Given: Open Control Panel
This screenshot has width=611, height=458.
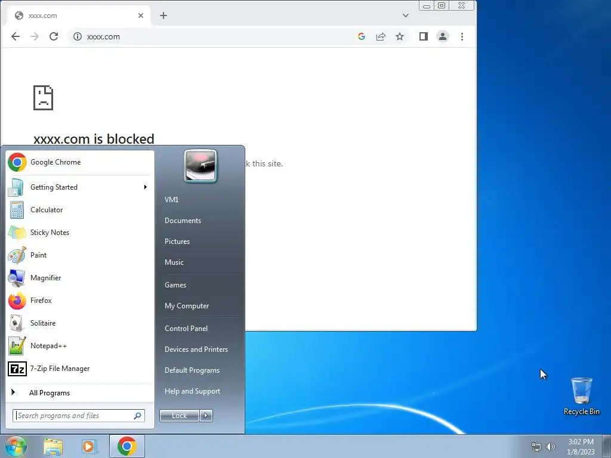Looking at the screenshot, I should pyautogui.click(x=200, y=329).
